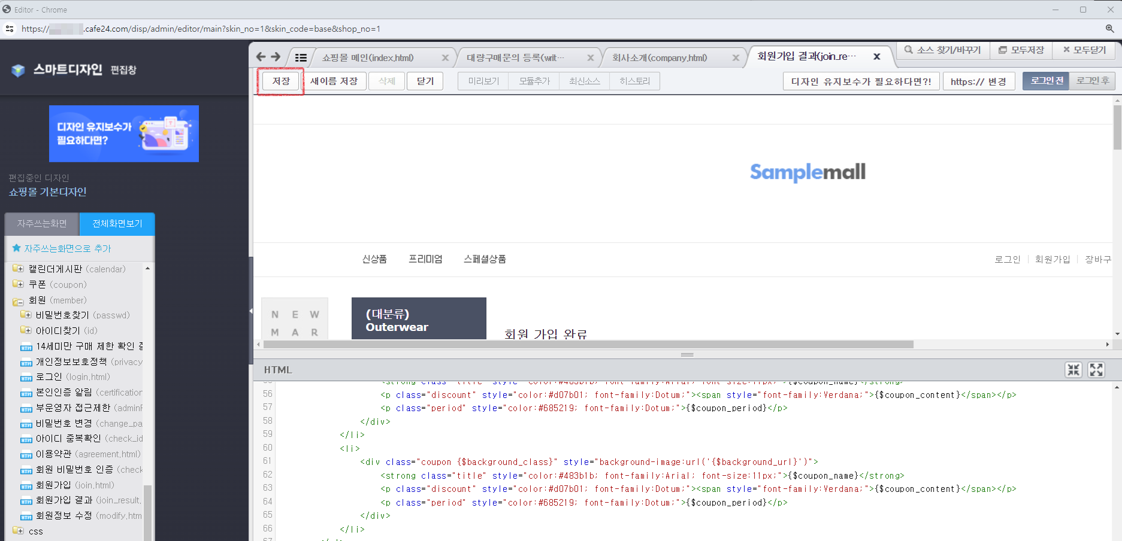The image size is (1122, 541).
Task: Click 회원가입 link in preview
Action: 1053,259
